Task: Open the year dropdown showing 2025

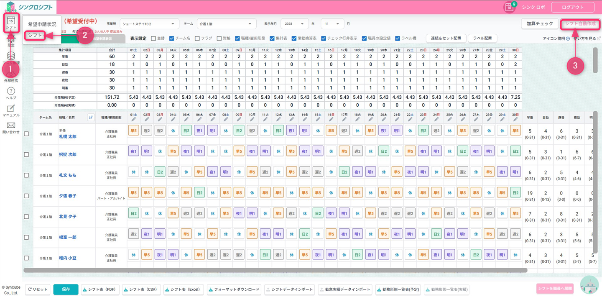Action: [295, 24]
